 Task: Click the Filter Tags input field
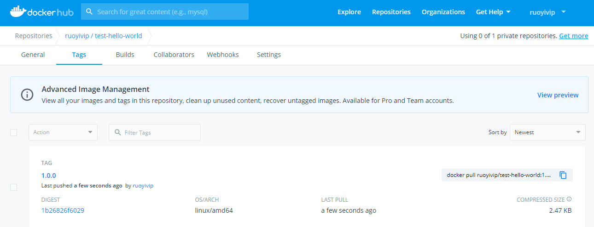tap(159, 132)
